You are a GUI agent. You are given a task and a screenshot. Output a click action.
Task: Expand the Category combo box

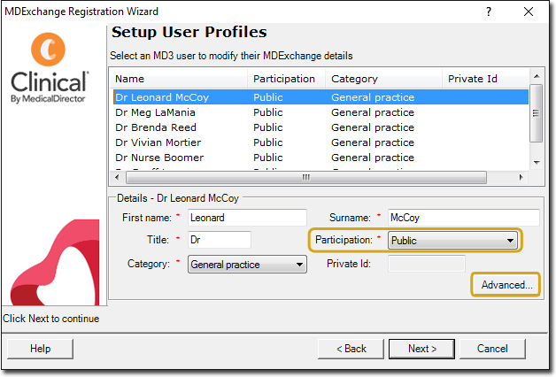(247, 265)
